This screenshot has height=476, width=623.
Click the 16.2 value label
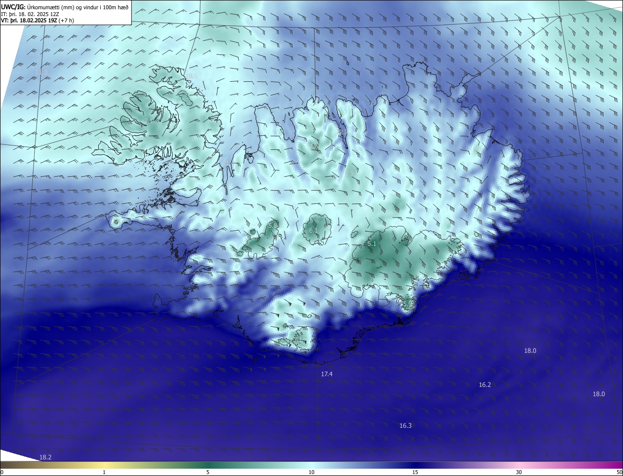pos(485,384)
